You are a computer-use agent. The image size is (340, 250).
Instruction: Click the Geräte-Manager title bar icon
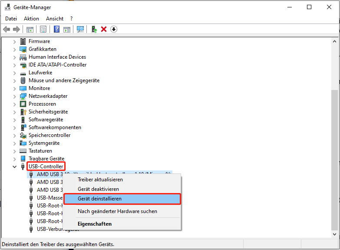point(7,7)
